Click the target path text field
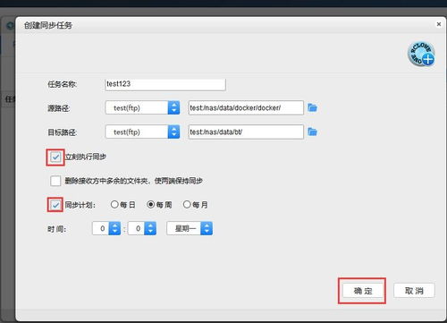Screen dimensions: 447x323 point(246,132)
